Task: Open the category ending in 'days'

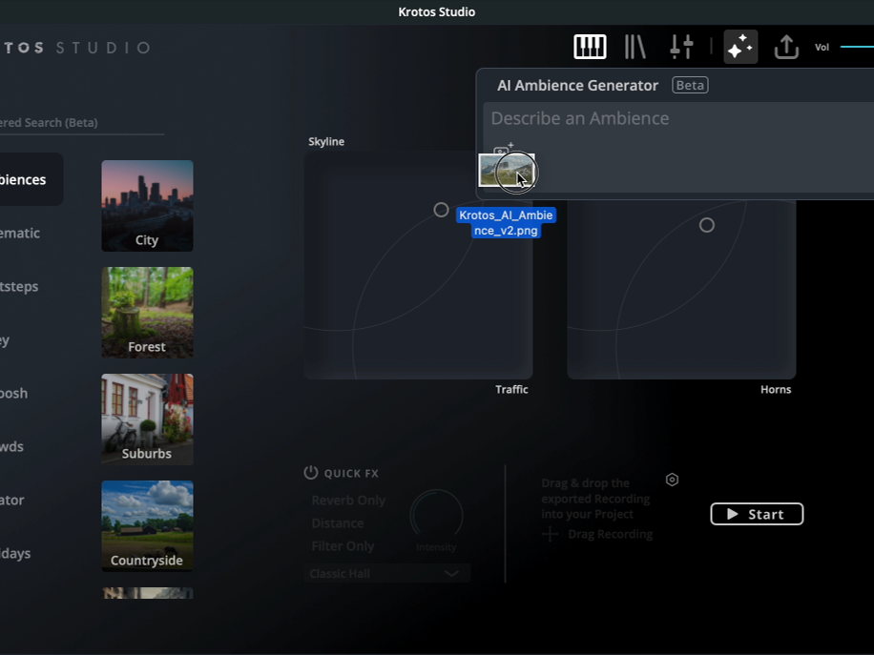Action: tap(15, 554)
